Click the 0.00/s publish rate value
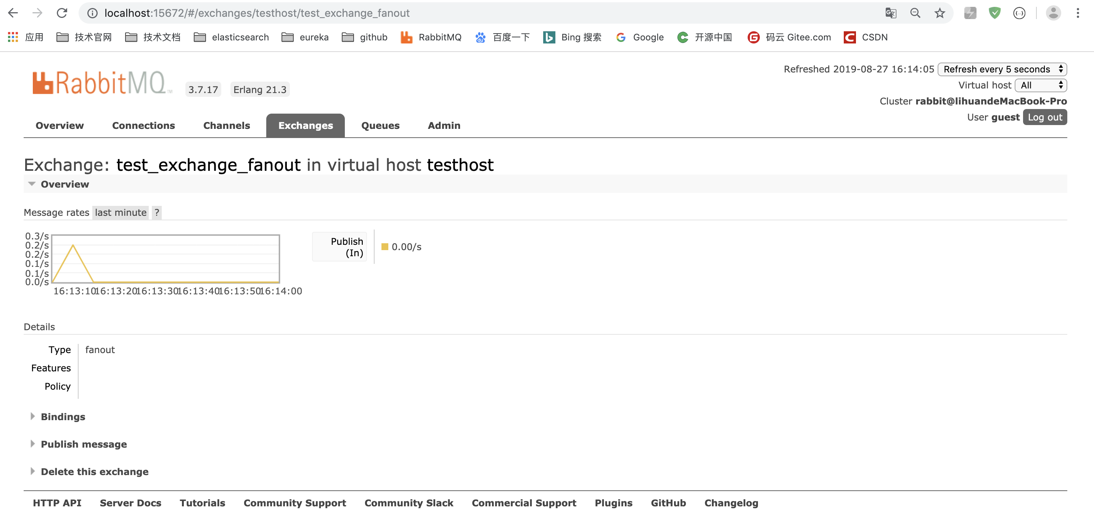 tap(406, 247)
